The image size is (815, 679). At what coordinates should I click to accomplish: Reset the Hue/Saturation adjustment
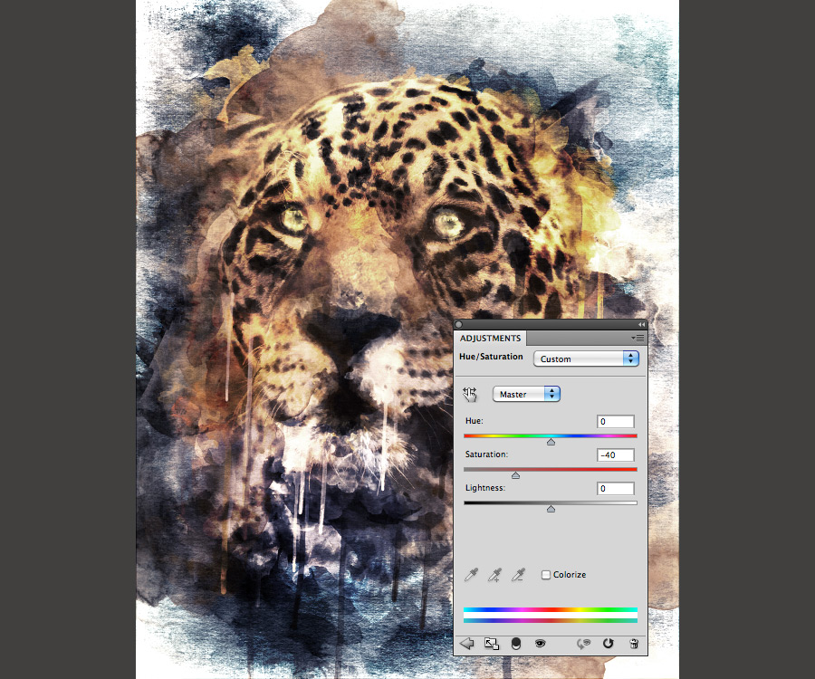pyautogui.click(x=609, y=644)
